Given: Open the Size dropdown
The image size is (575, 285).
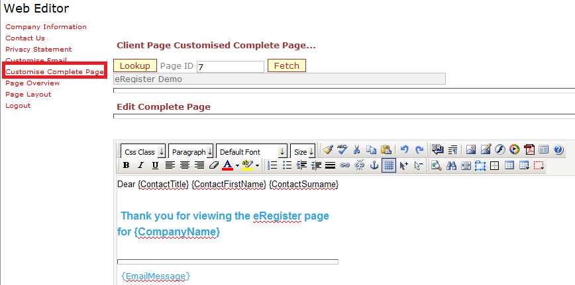Looking at the screenshot, I should pos(303,151).
